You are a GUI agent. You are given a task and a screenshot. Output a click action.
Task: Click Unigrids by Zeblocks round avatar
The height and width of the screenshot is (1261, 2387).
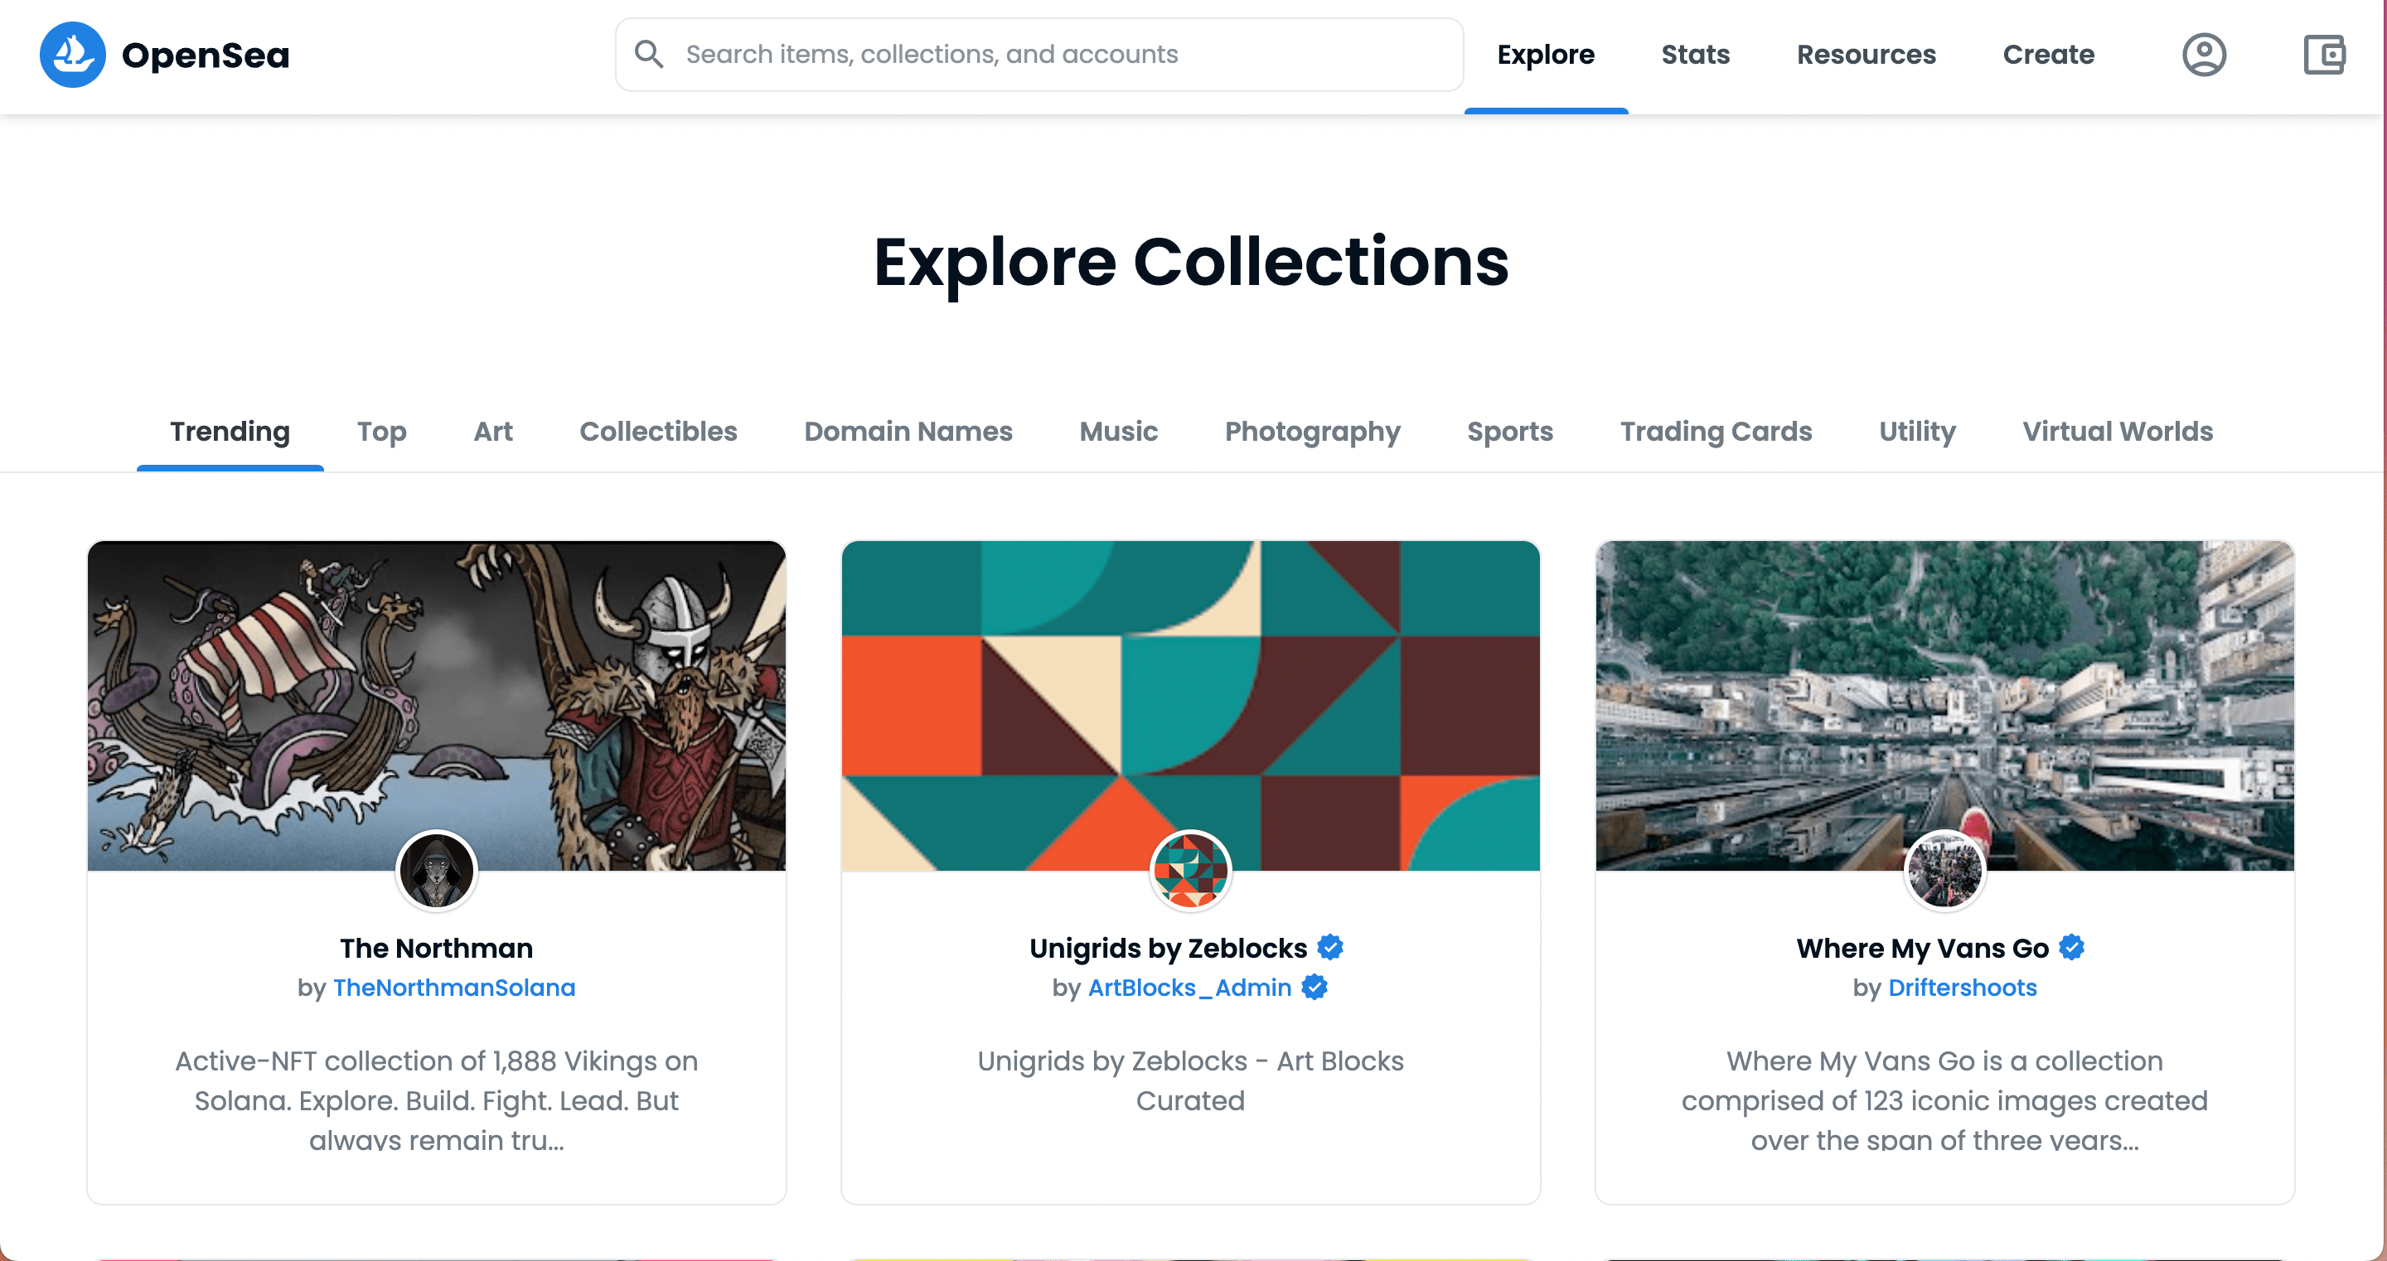pos(1190,870)
